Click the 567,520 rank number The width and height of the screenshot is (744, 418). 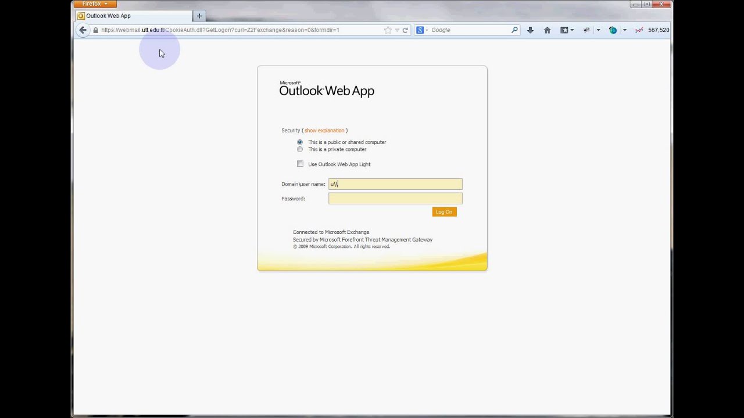(659, 30)
